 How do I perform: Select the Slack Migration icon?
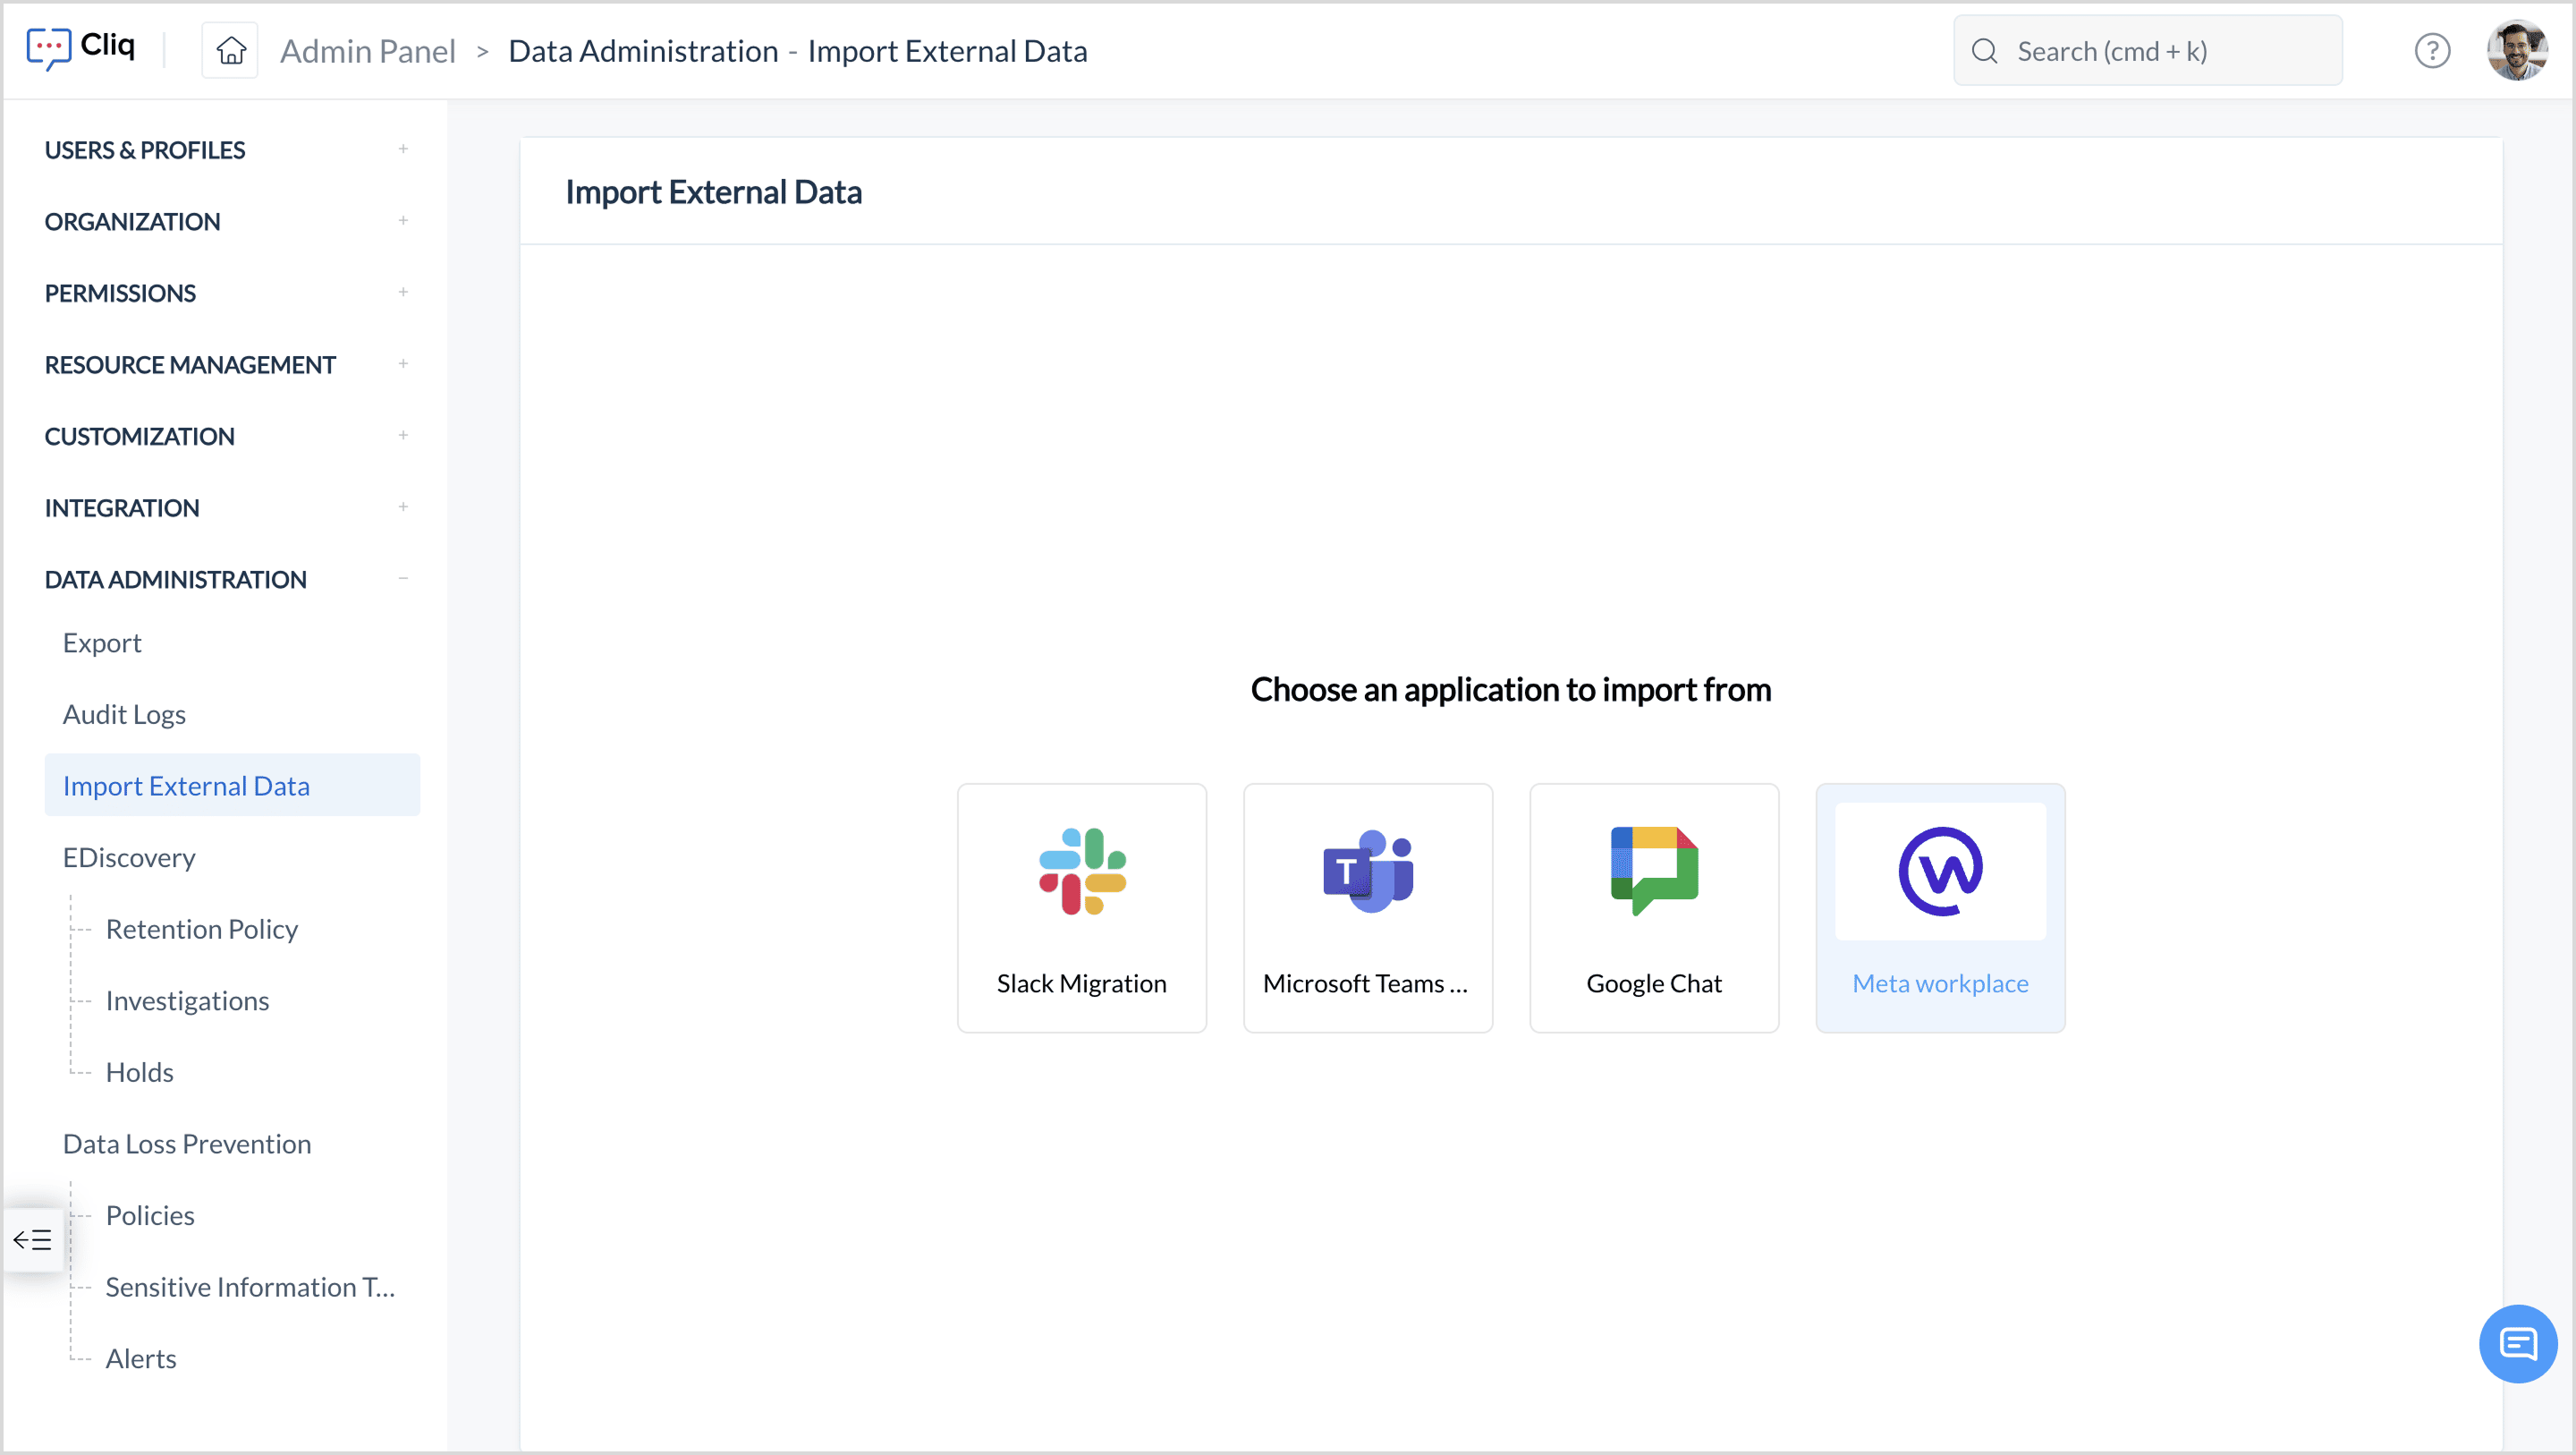(1081, 871)
